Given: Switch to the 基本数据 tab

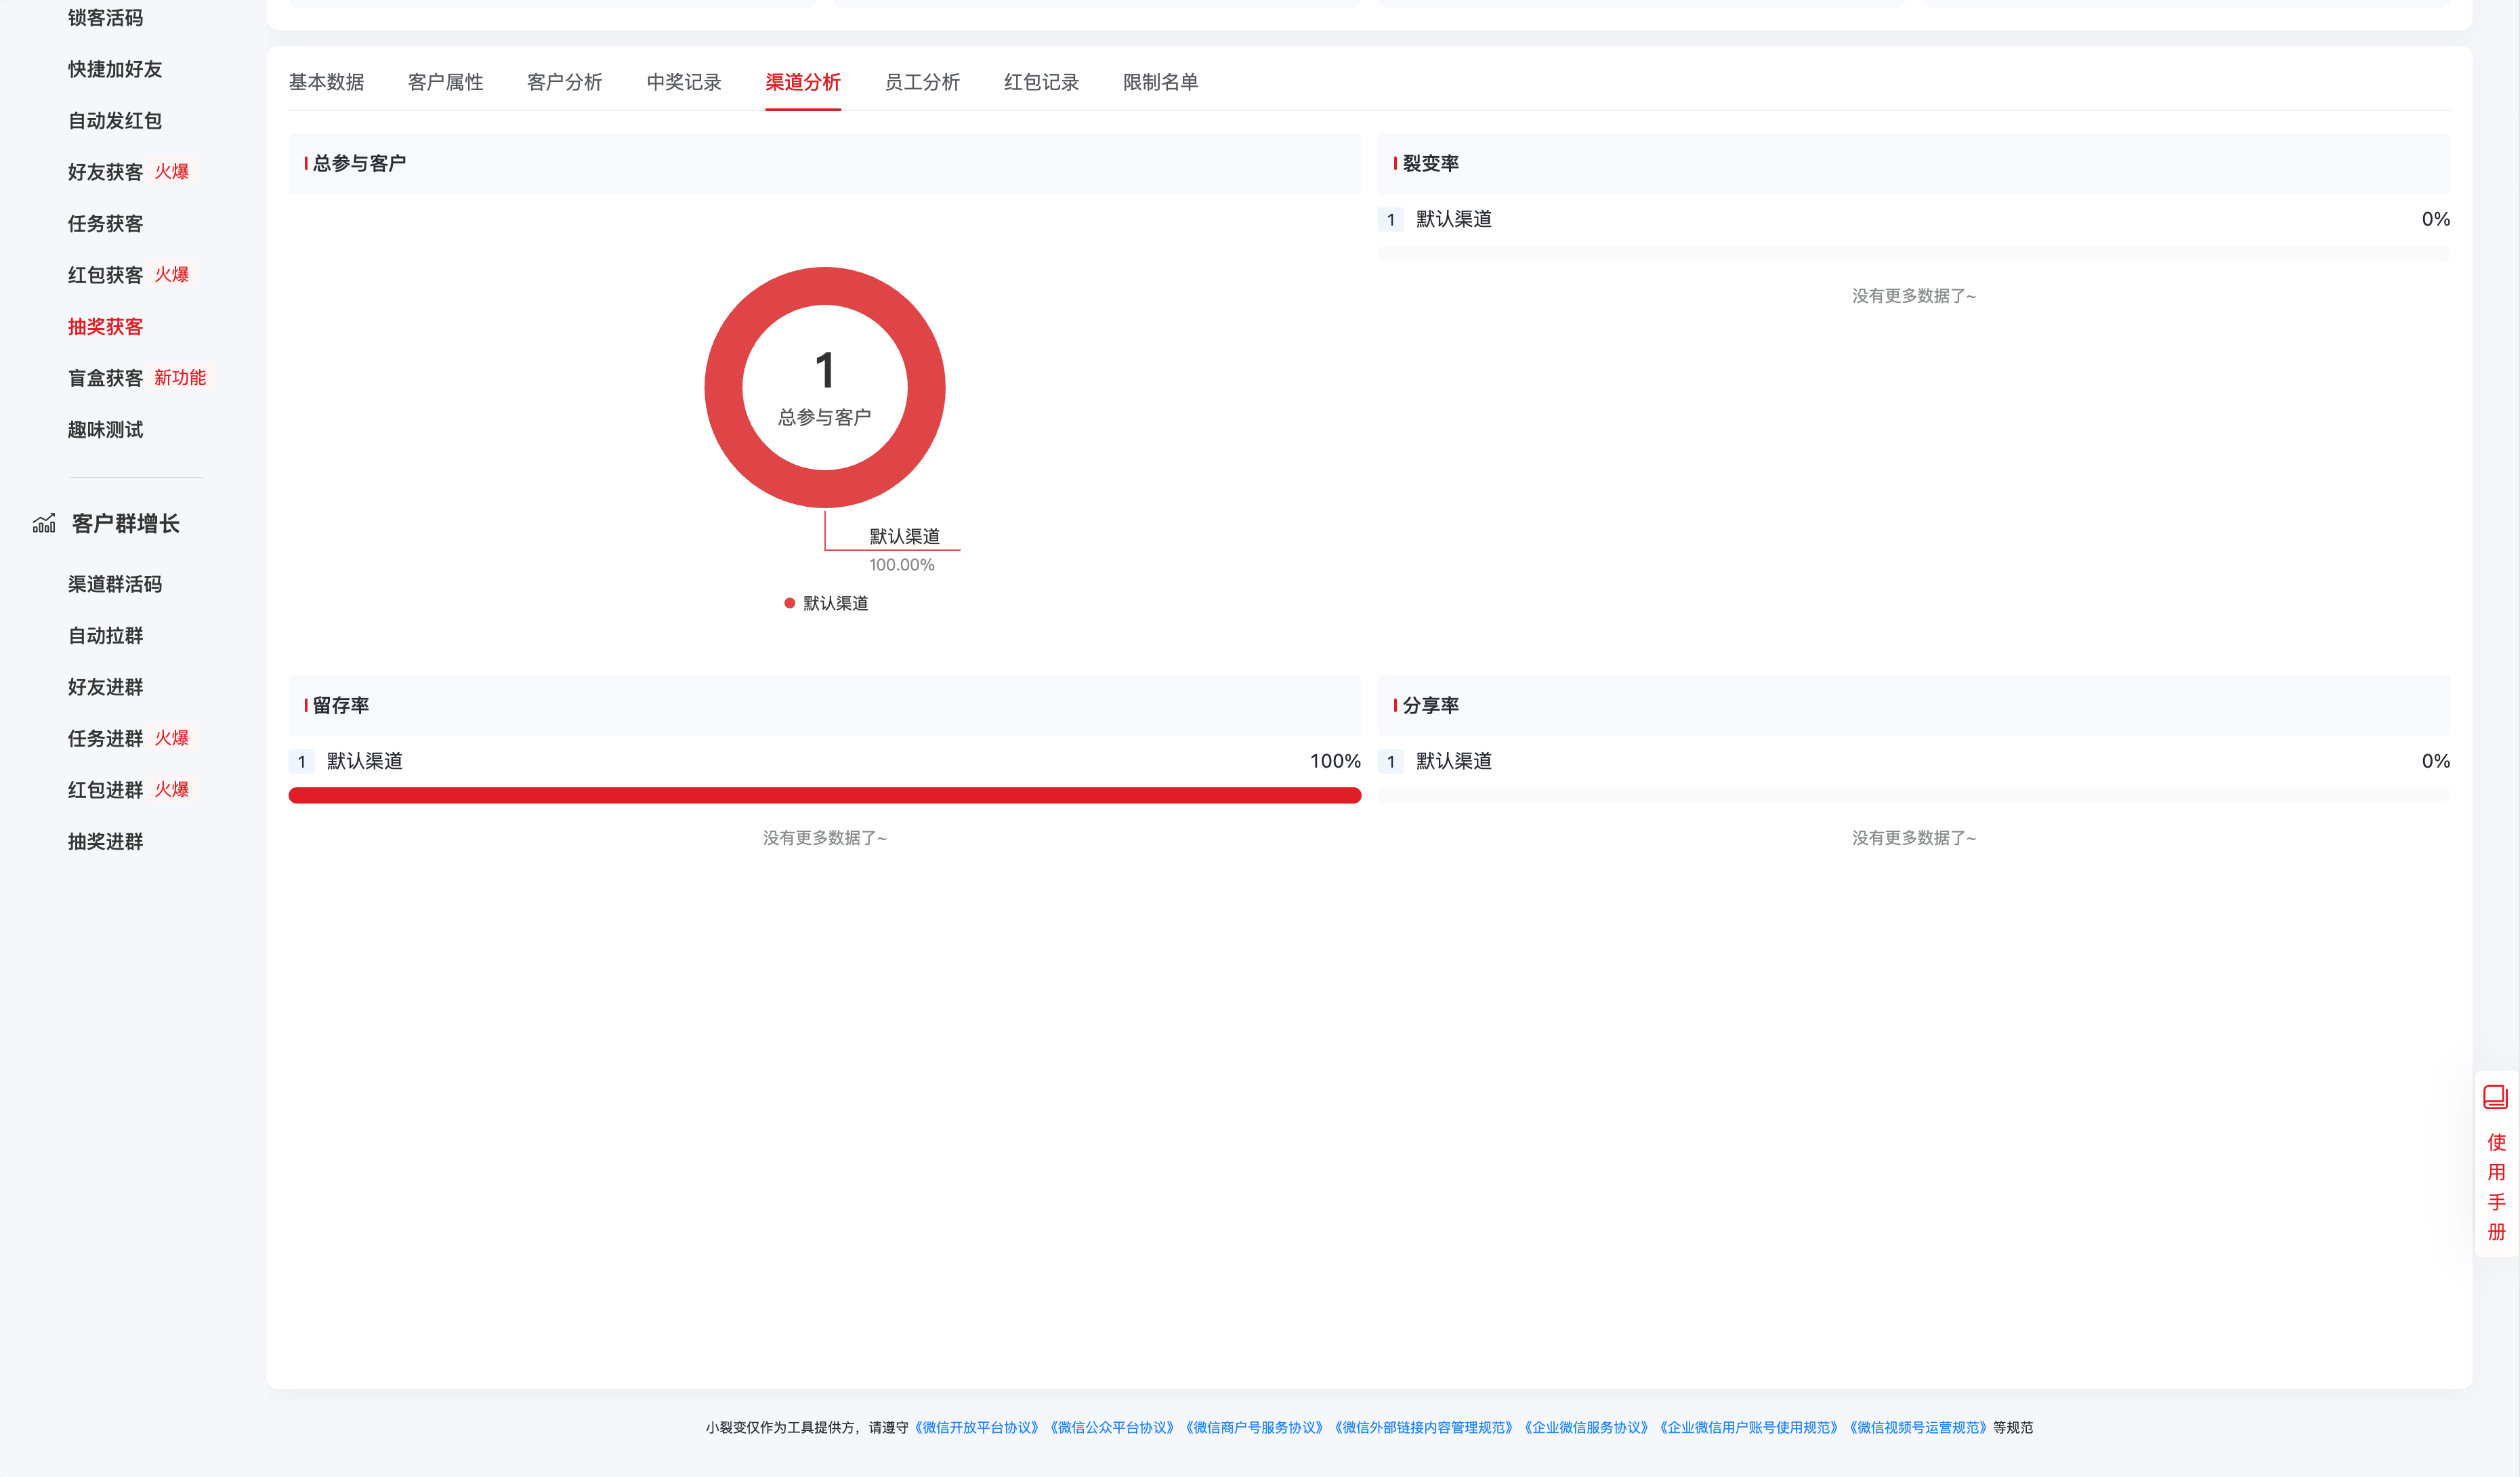Looking at the screenshot, I should [326, 82].
